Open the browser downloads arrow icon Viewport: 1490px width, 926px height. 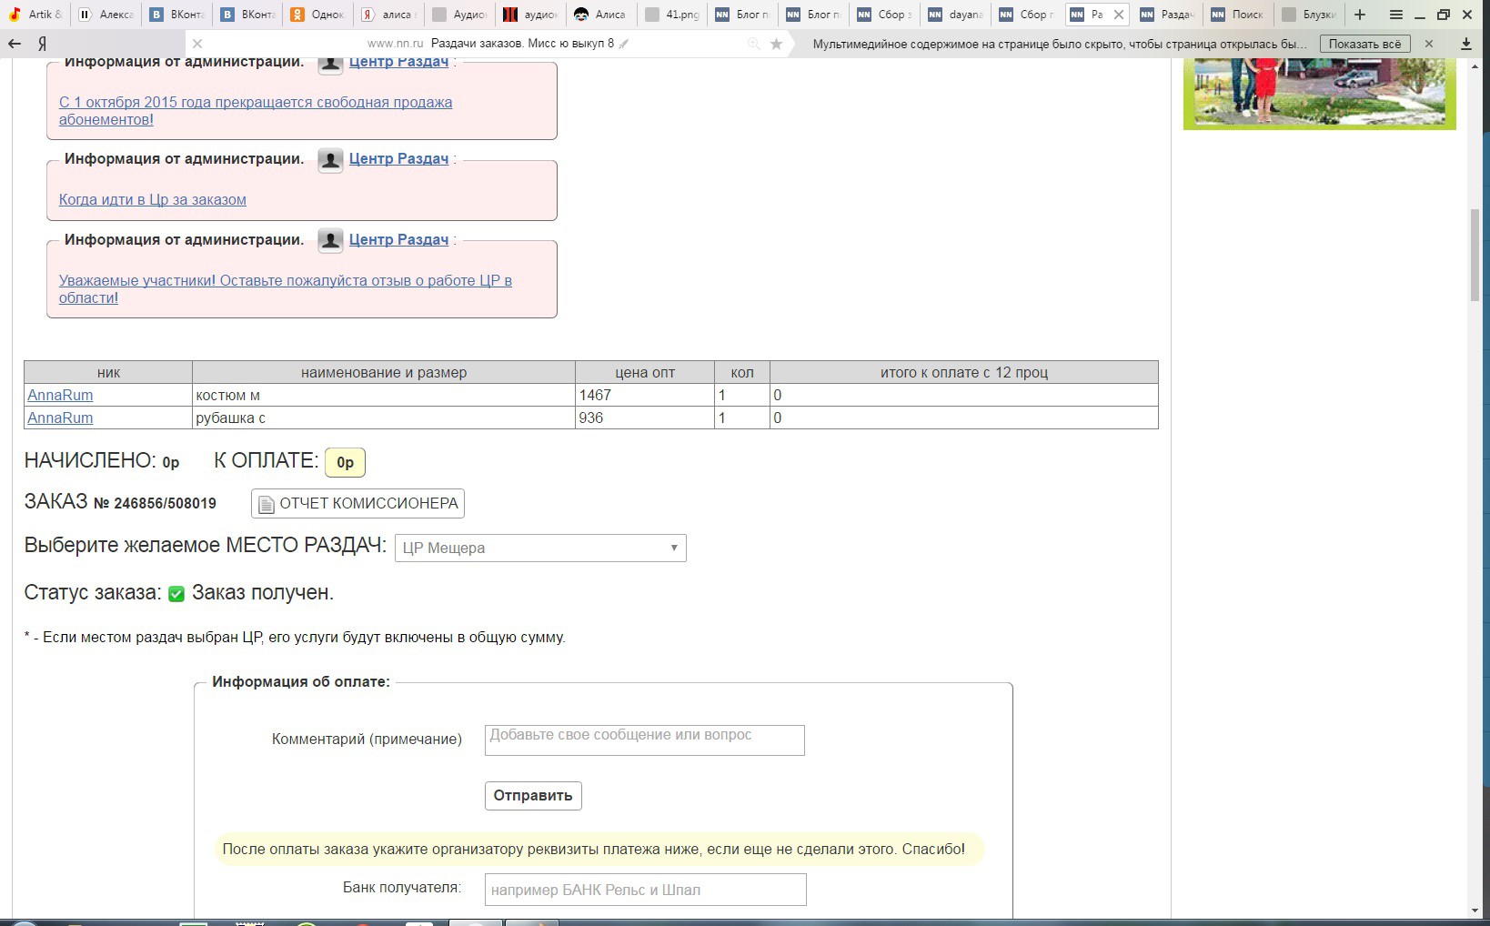tap(1465, 44)
